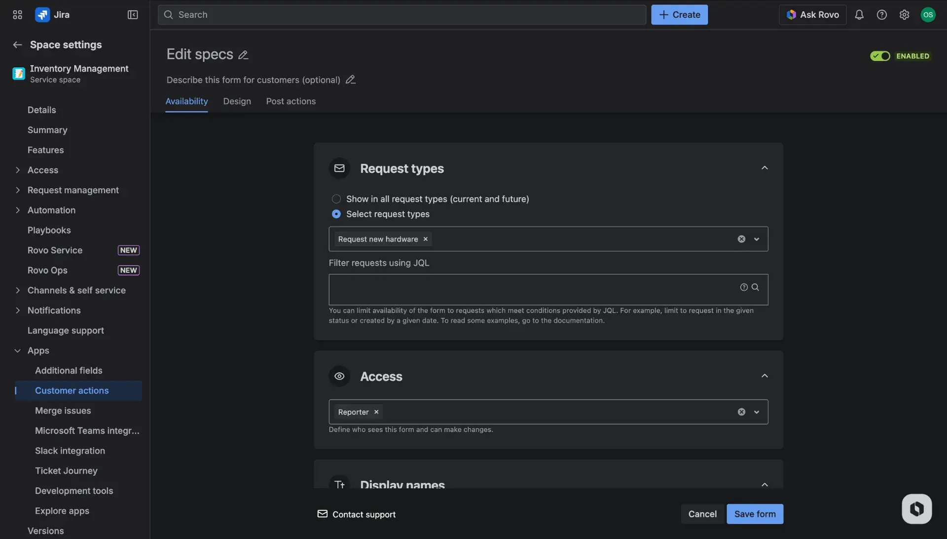Open the notifications bell

coord(859,14)
